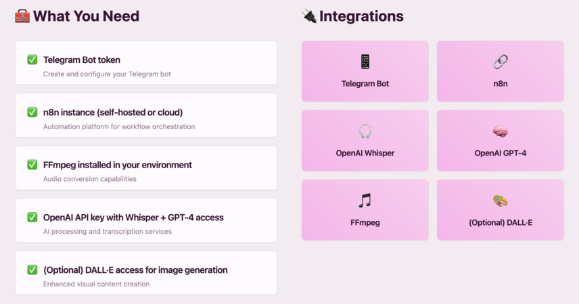Toggle the FFmpeg installed checkbox
Screen dimensions: 579x304
tap(32, 165)
